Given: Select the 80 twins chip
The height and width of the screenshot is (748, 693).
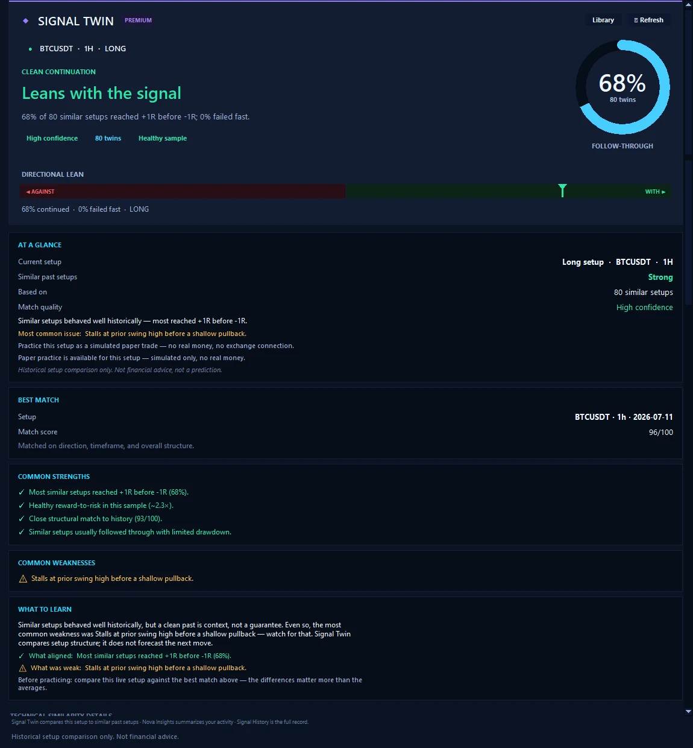Looking at the screenshot, I should click(x=108, y=138).
